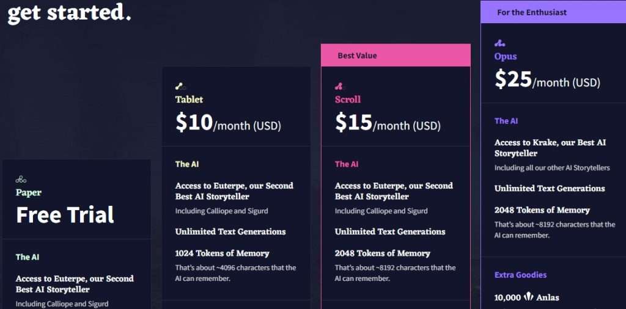Click Extra Goodies heading in Opus

click(x=521, y=275)
